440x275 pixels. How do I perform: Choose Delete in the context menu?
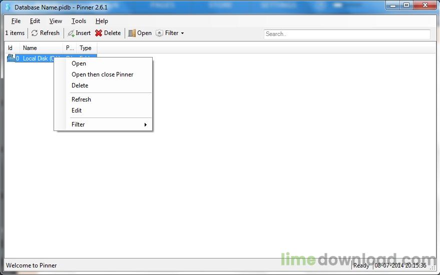[x=103, y=85]
